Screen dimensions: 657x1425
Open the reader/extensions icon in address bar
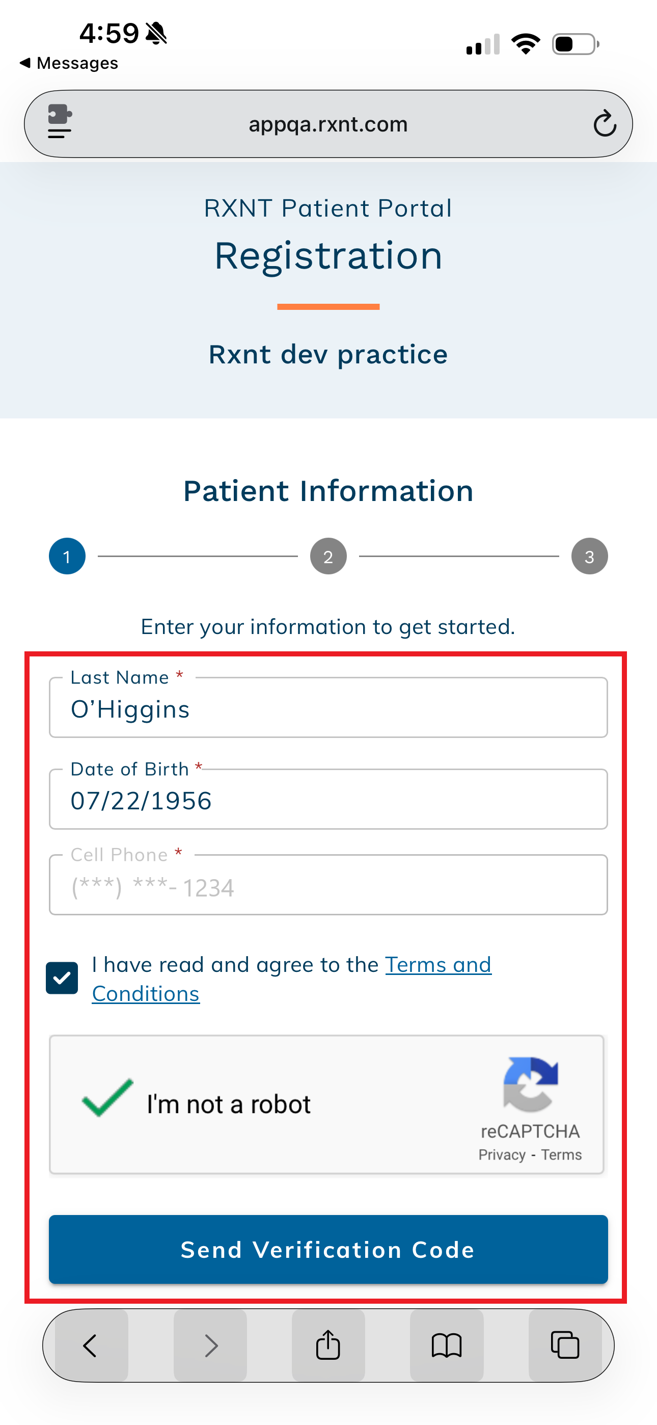click(x=60, y=122)
